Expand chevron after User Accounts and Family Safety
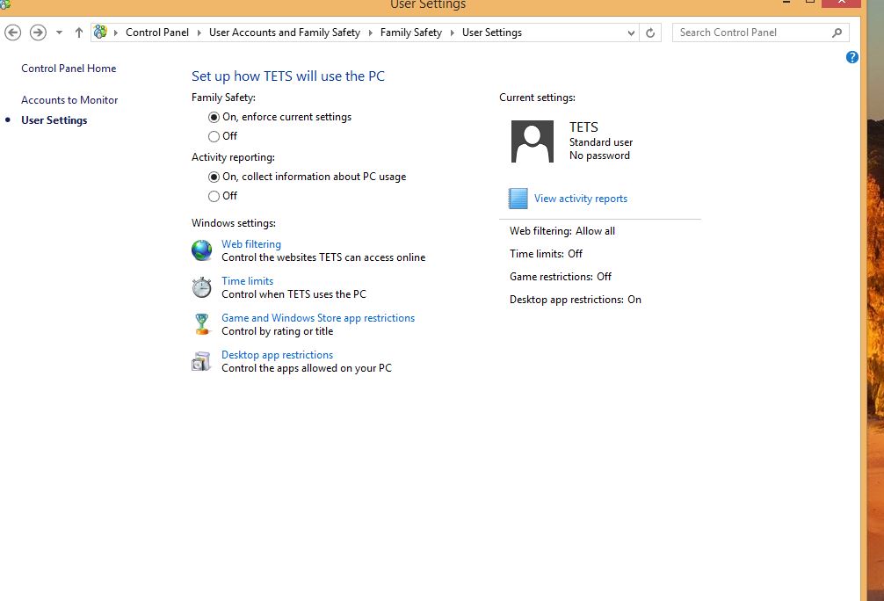This screenshot has width=884, height=601. pyautogui.click(x=371, y=33)
